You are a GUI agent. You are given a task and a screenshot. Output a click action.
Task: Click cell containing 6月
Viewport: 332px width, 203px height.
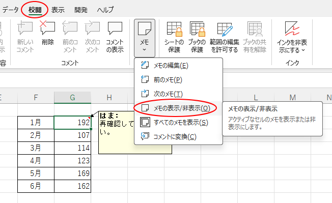36,186
